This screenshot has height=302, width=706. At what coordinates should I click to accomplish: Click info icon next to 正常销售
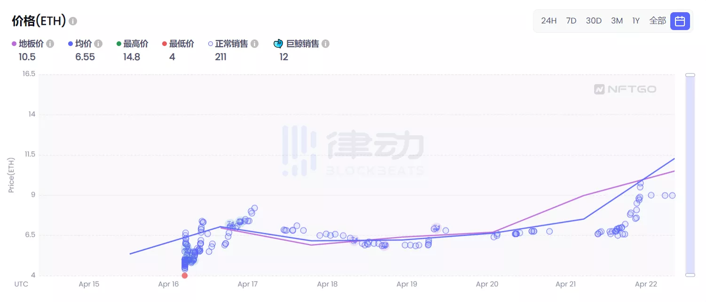(x=254, y=44)
